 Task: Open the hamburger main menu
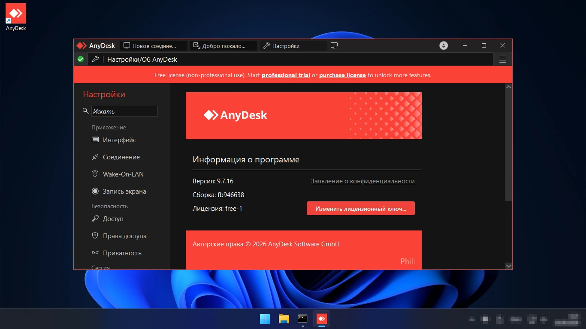tap(503, 60)
